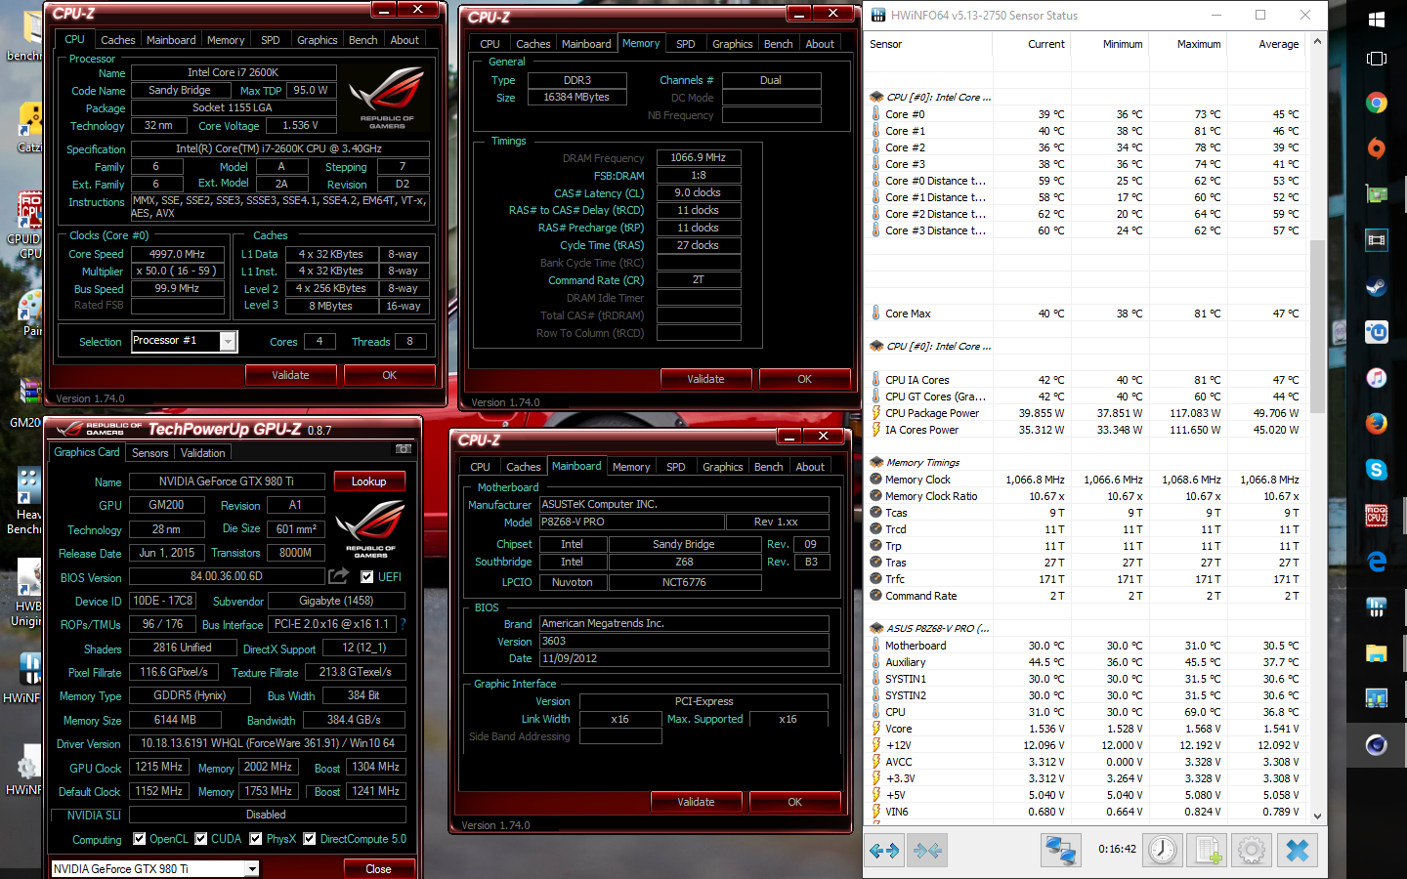Open iTunes from the taskbar
1407x879 pixels.
[x=1377, y=378]
